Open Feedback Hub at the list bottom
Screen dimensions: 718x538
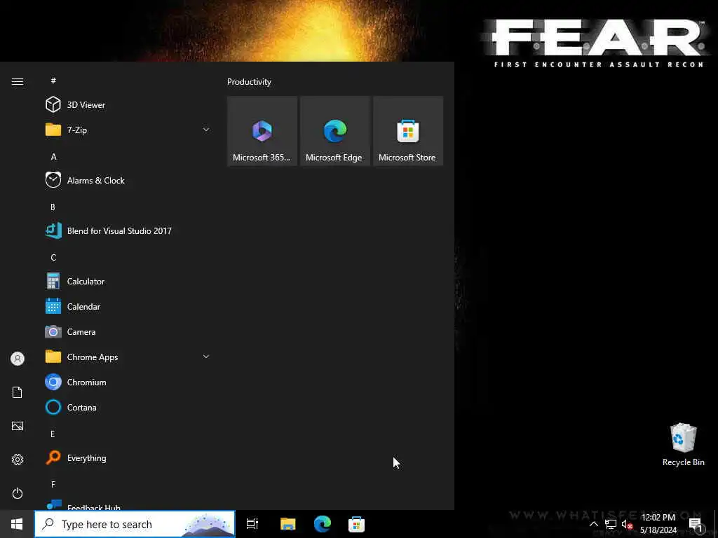click(128, 504)
